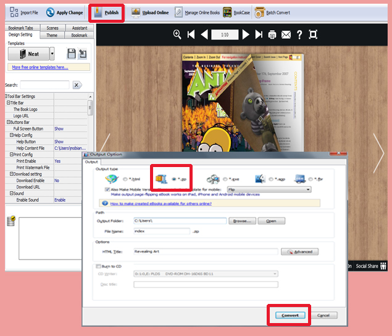Save the current template settings icon

click(72, 54)
